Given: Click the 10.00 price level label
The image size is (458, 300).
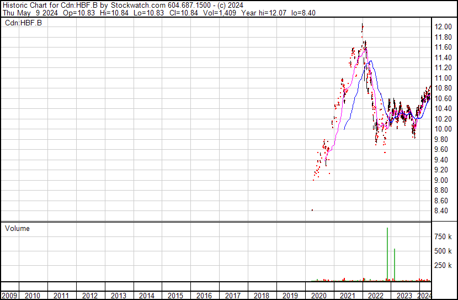Looking at the screenshot, I should (x=444, y=129).
